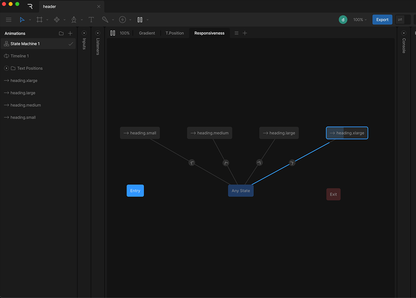Open the Pen tool

73,20
